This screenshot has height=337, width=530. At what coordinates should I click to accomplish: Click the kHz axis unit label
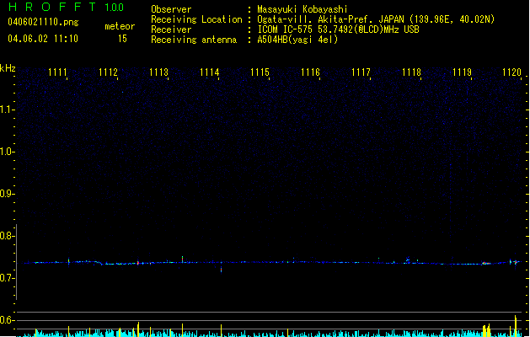click(x=8, y=68)
